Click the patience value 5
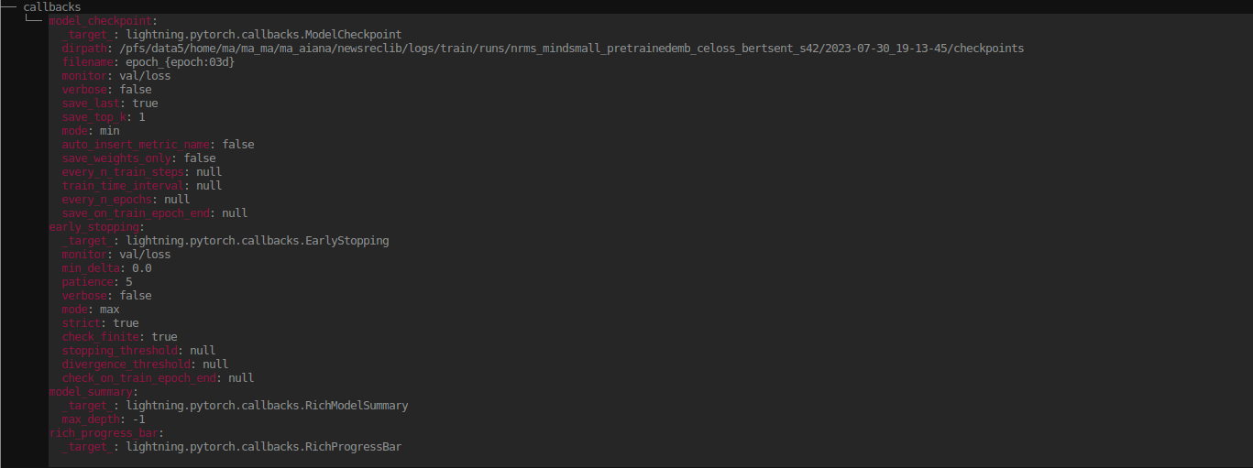 coord(129,282)
